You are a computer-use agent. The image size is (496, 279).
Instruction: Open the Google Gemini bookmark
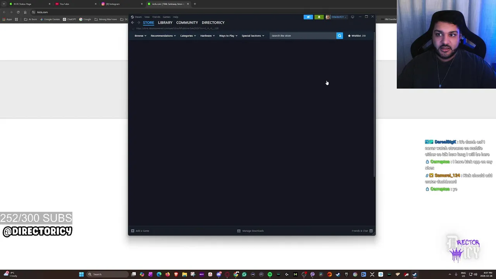pyautogui.click(x=50, y=19)
